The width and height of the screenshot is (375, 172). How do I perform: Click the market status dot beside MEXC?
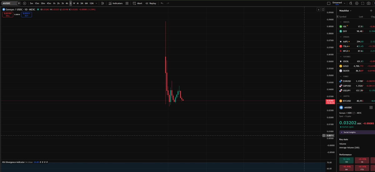(38, 9)
